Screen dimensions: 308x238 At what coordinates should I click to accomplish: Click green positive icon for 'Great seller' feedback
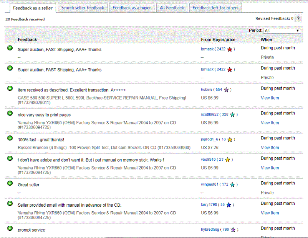click(x=10, y=183)
